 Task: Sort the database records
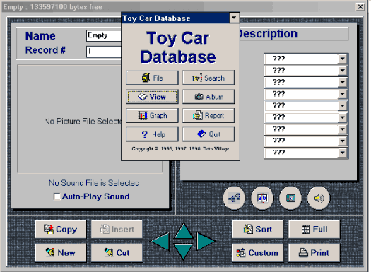click(x=258, y=229)
